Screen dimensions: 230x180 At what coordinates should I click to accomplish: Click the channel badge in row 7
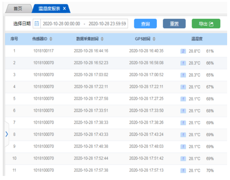click(x=183, y=123)
